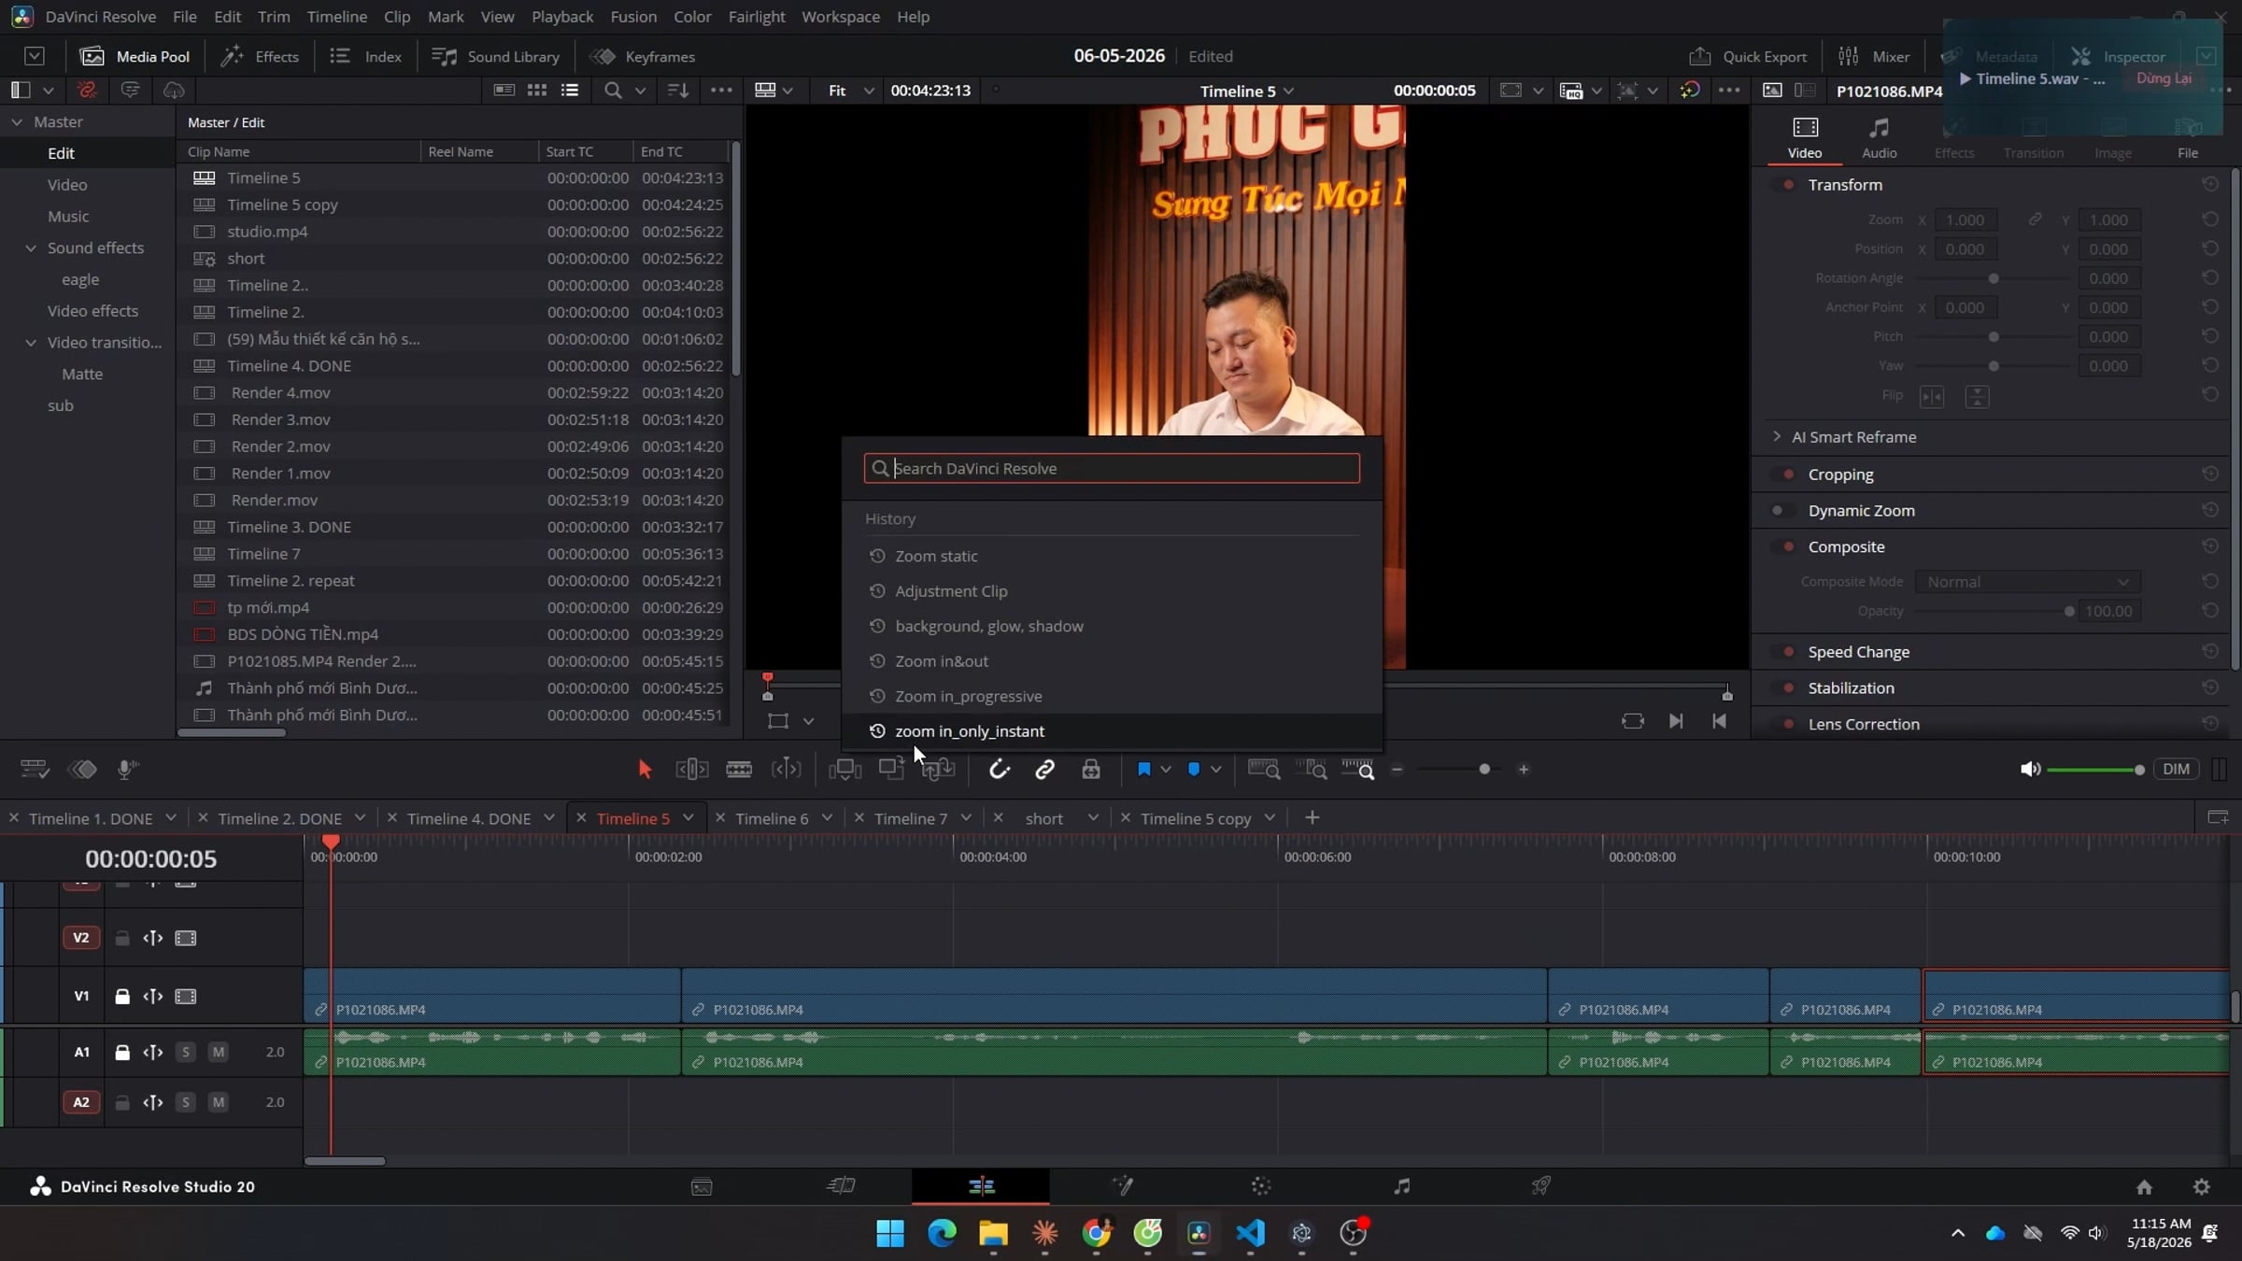Lock track V1
Image resolution: width=2242 pixels, height=1261 pixels.
[x=122, y=996]
